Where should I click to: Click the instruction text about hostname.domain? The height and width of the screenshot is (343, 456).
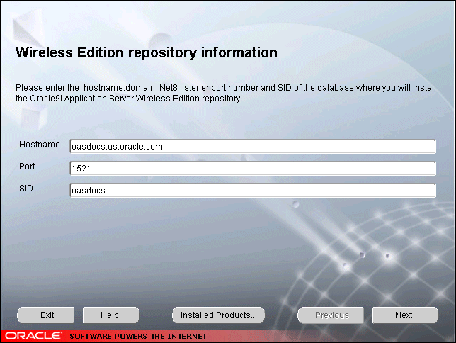[x=226, y=93]
